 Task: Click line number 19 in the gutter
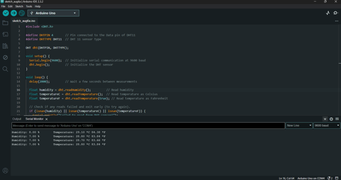pos(19,102)
